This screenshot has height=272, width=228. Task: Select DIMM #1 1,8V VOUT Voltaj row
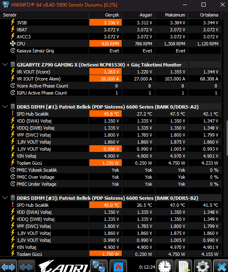pos(115,142)
